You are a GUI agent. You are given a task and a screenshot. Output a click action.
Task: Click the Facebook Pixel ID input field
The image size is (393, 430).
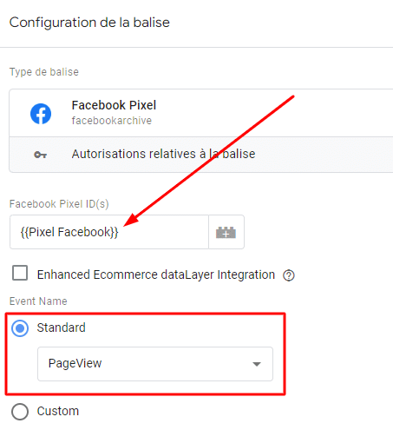[109, 232]
